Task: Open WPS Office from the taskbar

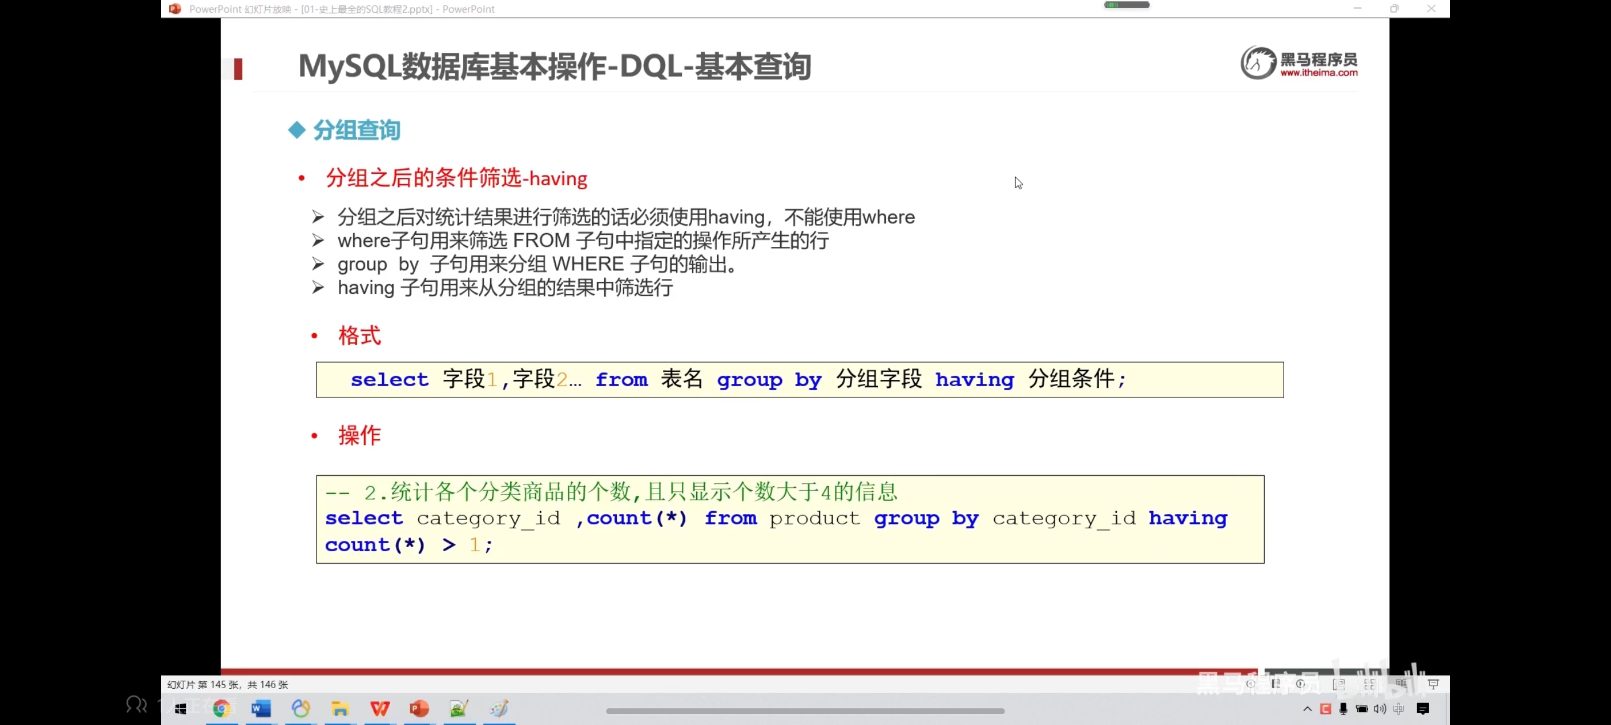Action: [380, 709]
